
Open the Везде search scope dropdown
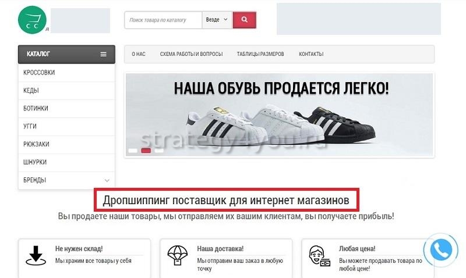[217, 20]
